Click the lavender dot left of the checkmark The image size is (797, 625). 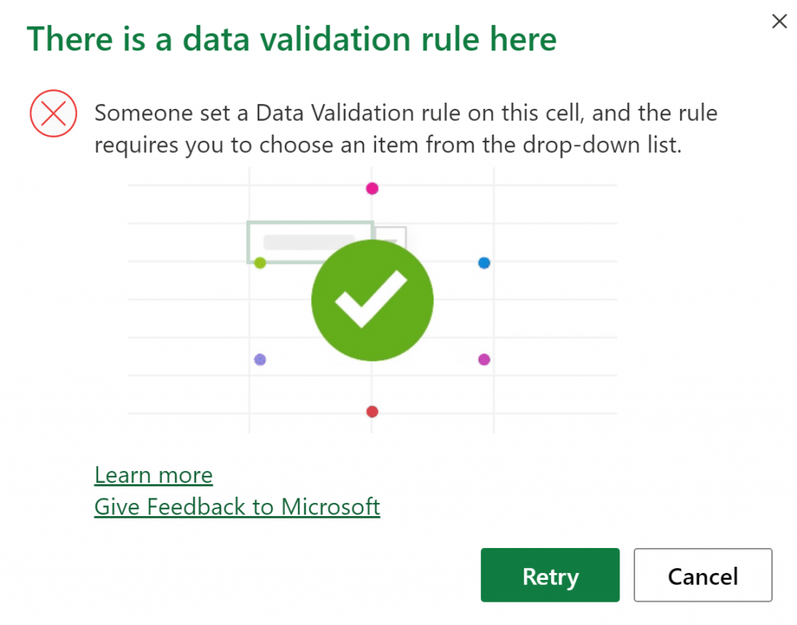(x=260, y=360)
